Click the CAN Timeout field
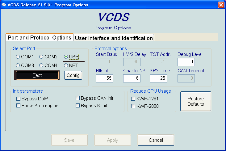This screenshot has width=226, height=151. [x=186, y=78]
